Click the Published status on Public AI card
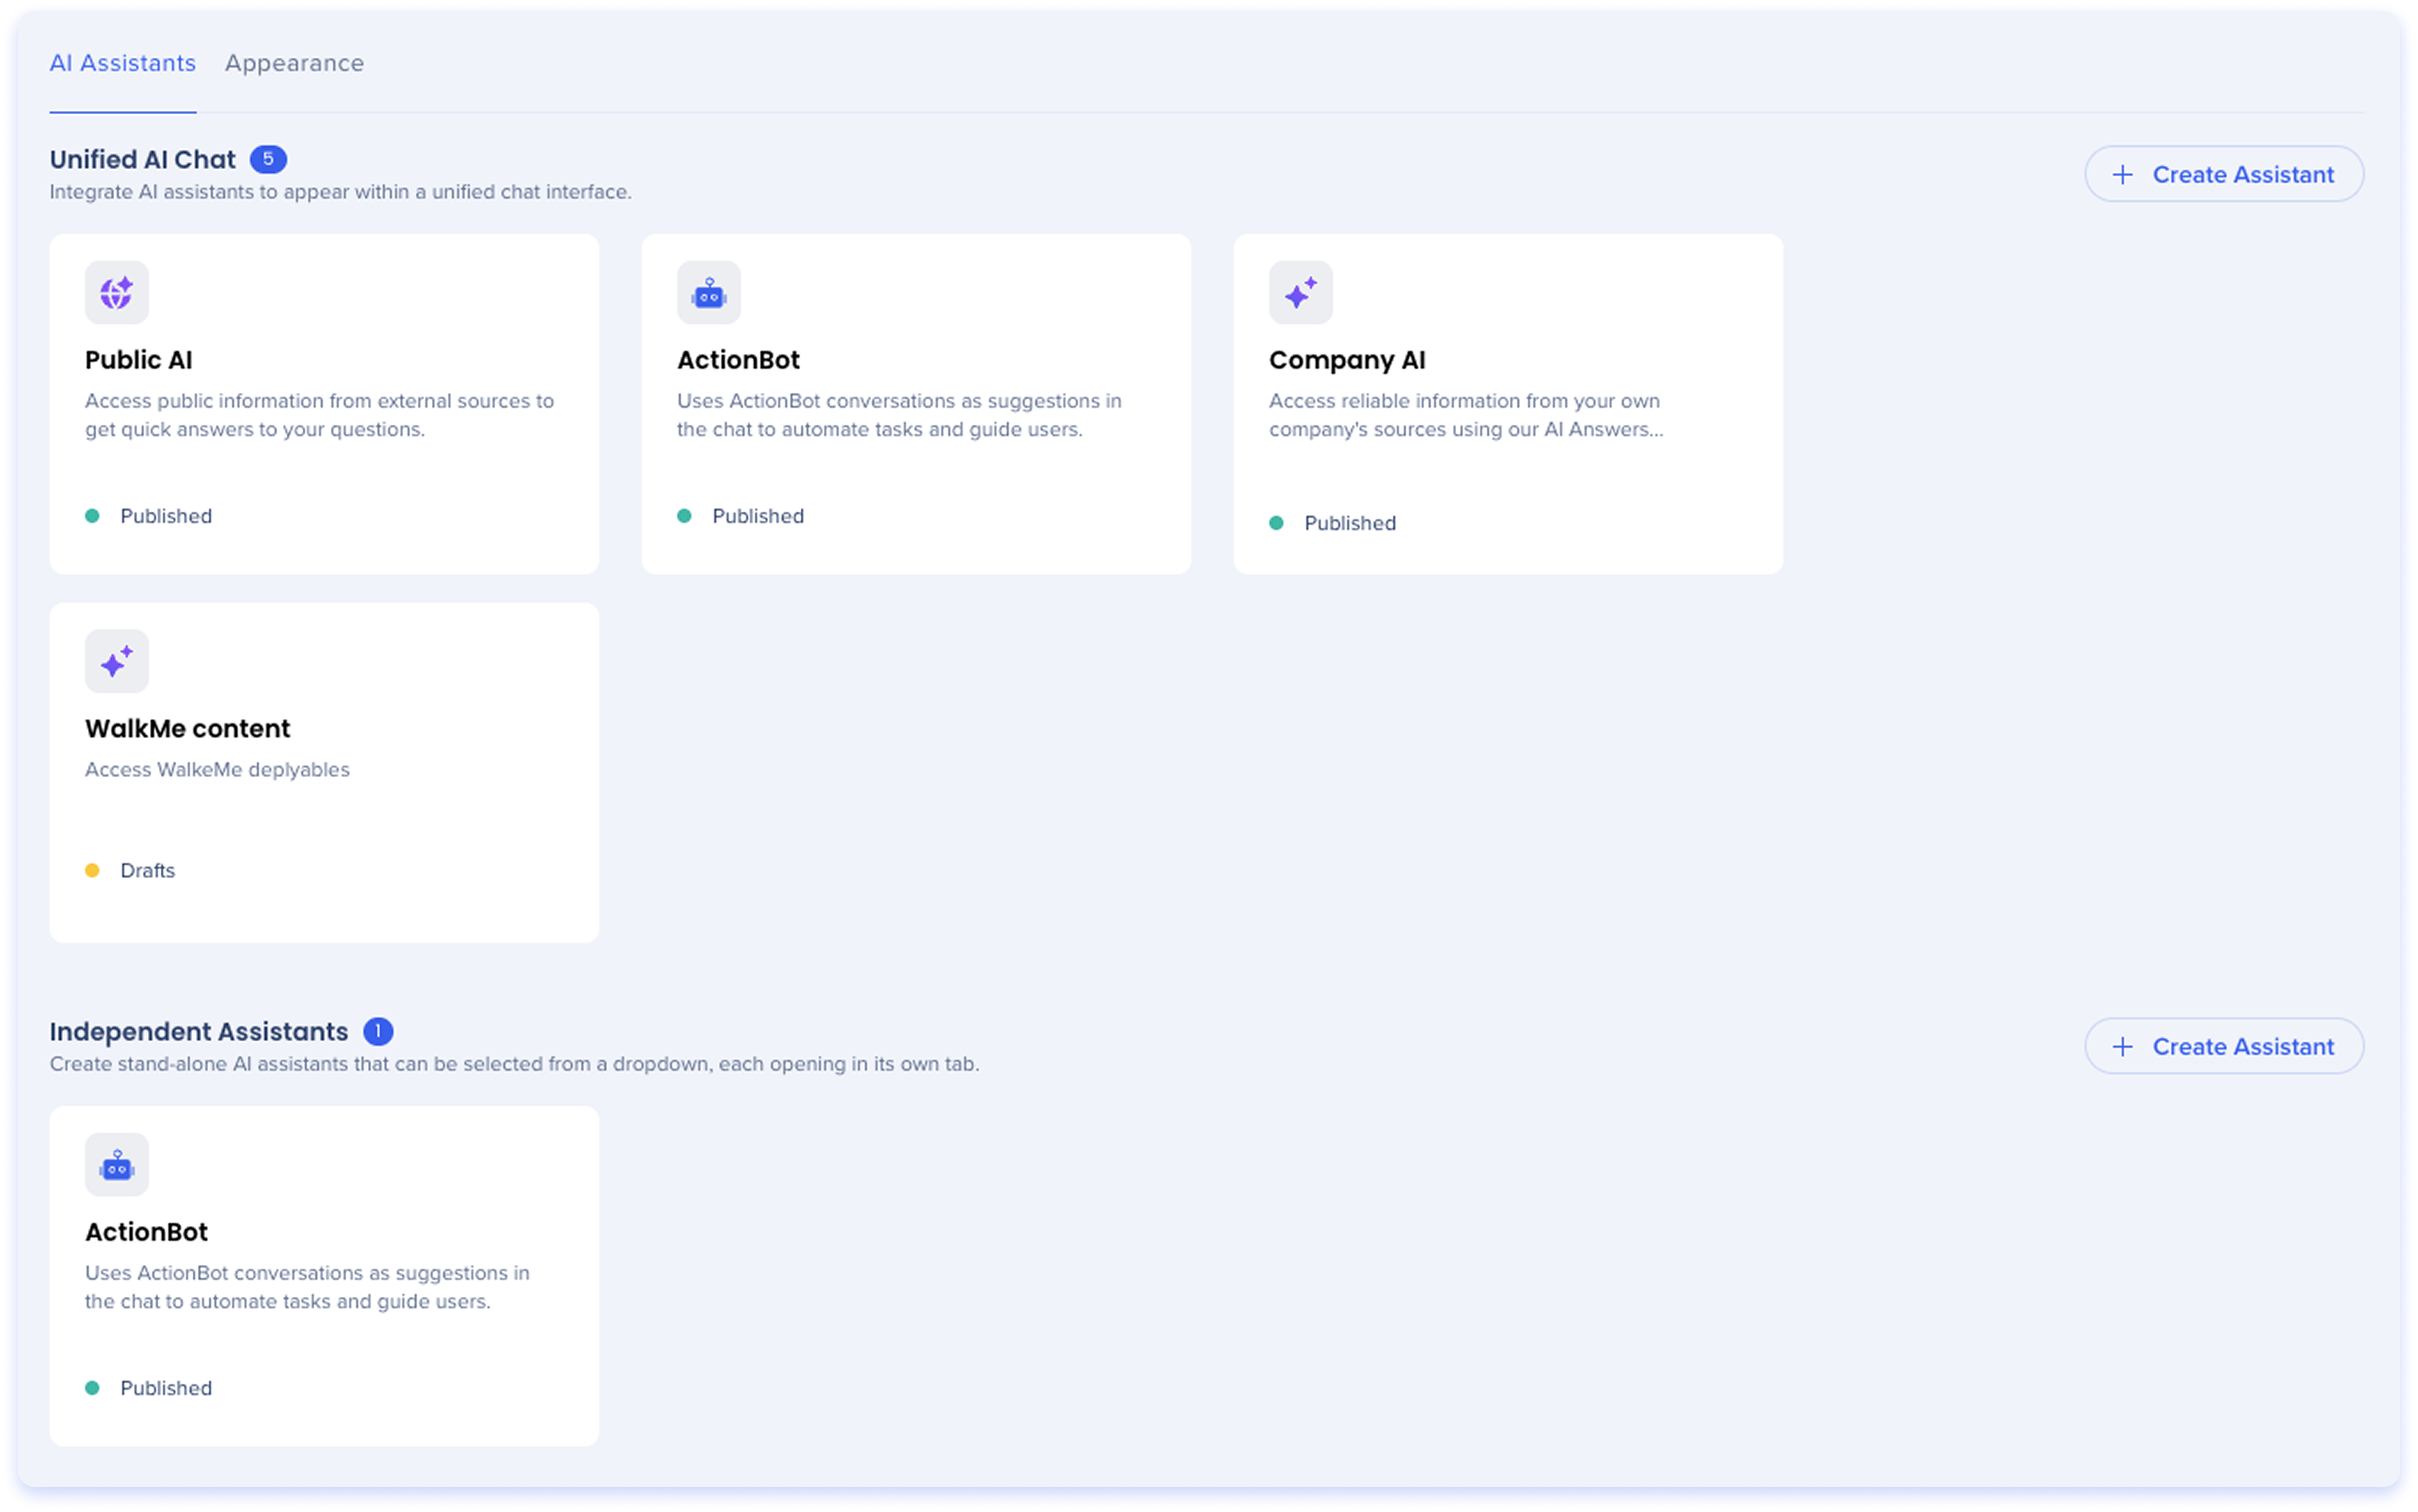 coord(149,516)
